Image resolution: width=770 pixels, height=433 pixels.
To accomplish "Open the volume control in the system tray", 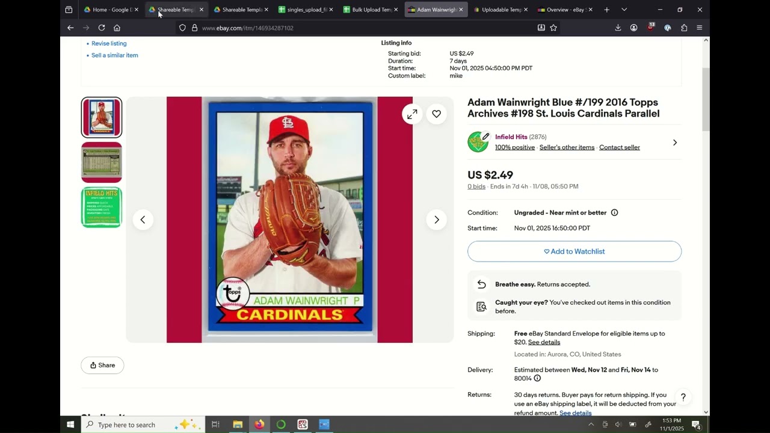I will tap(618, 425).
